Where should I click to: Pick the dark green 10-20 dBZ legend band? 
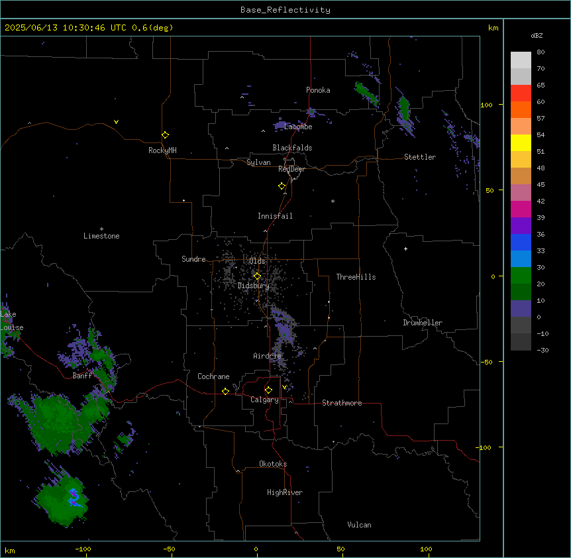click(x=521, y=292)
